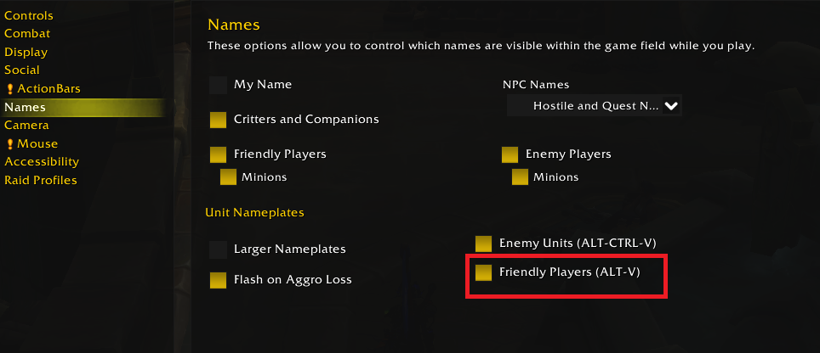Disable Critters and Companions names
Viewport: 820px width, 353px height.
(219, 120)
